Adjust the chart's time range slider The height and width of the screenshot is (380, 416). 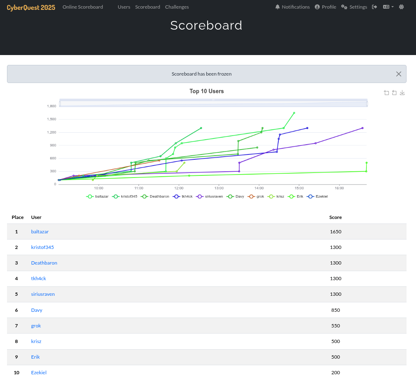[213, 103]
